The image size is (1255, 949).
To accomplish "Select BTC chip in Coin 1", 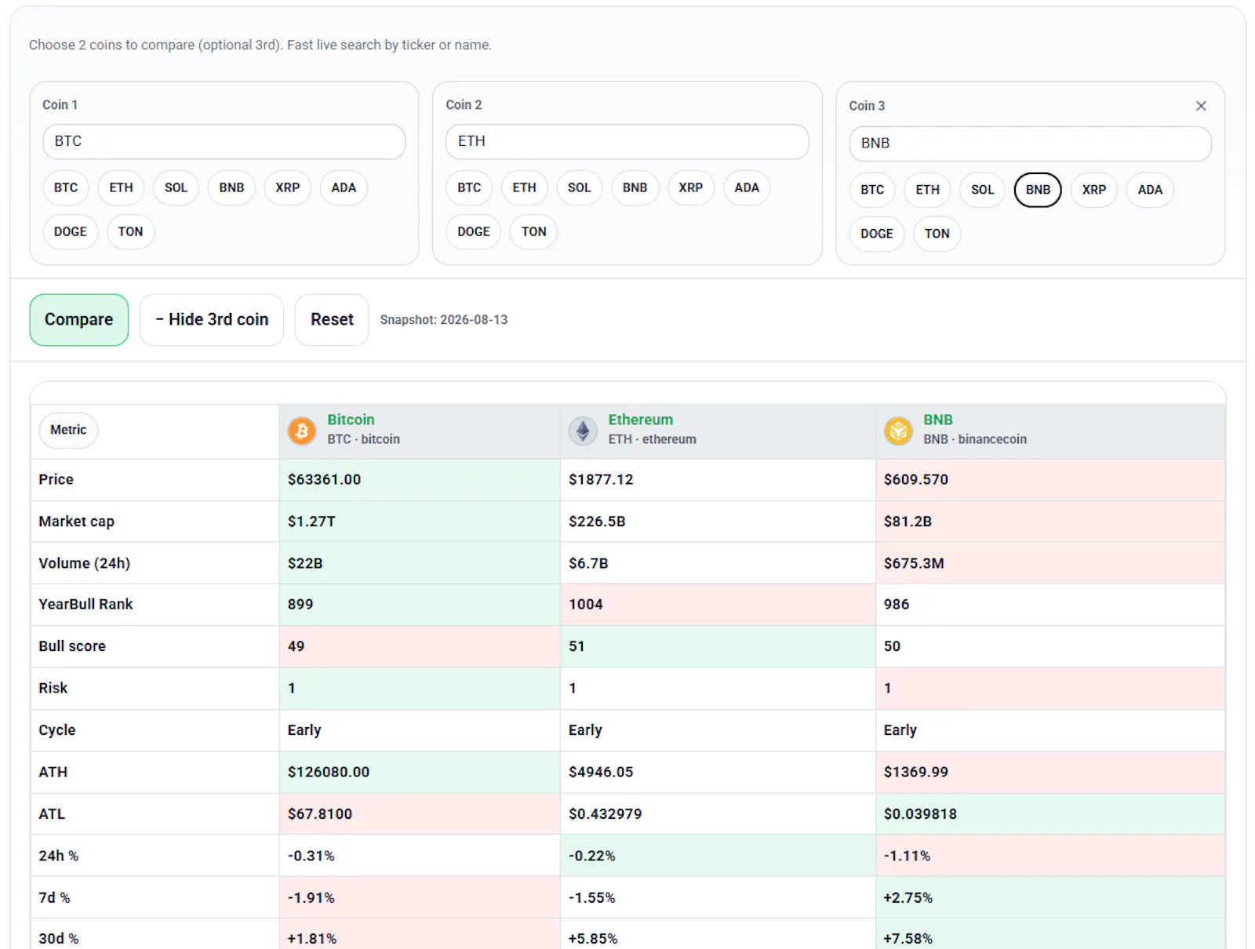I will 66,188.
